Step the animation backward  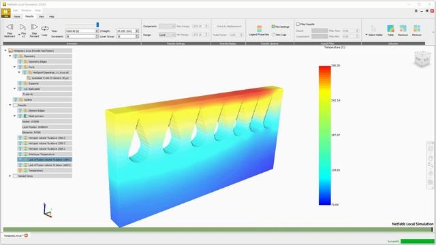(10, 30)
